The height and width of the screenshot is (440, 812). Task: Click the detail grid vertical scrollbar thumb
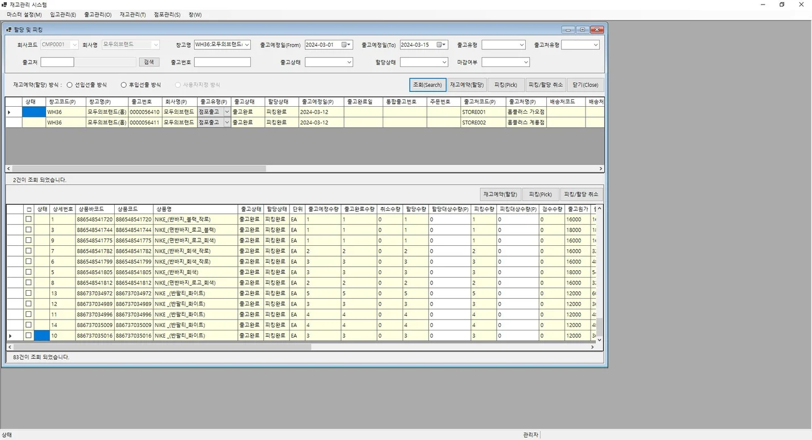599,328
